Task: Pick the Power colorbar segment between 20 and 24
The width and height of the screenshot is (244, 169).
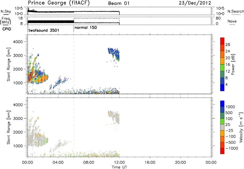Action: [222, 54]
